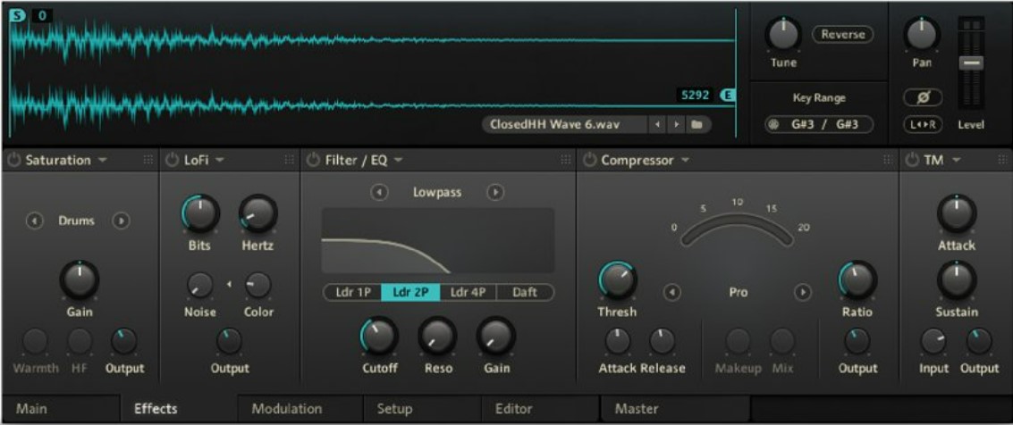Toggle Saturation effect power button
Viewport: 1013px width, 425px height.
point(13,161)
